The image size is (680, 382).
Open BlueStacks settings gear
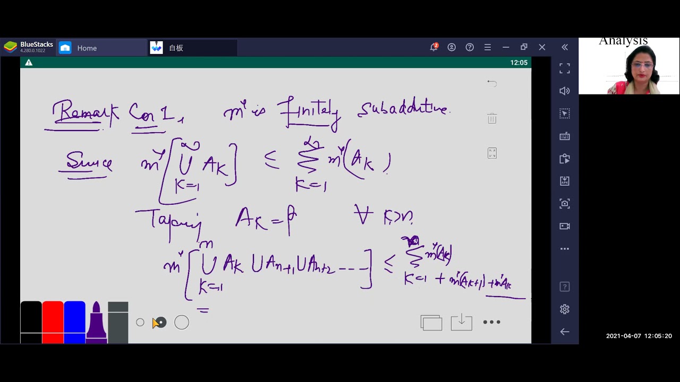pos(565,309)
